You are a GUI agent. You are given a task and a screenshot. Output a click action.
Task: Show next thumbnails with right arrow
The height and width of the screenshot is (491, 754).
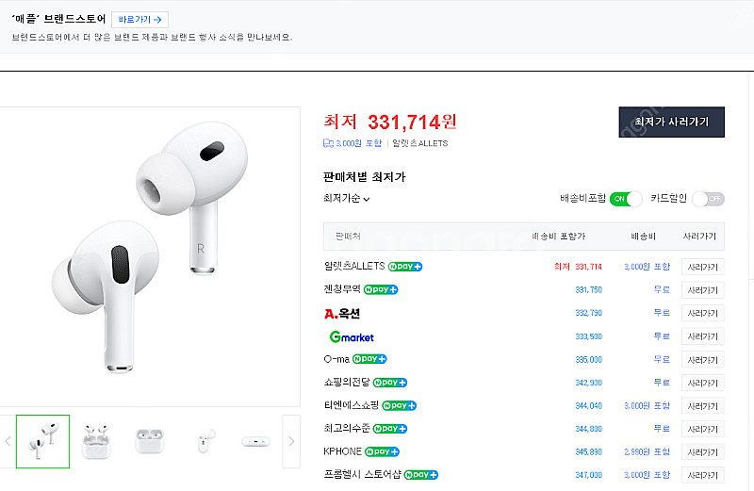[x=291, y=441]
